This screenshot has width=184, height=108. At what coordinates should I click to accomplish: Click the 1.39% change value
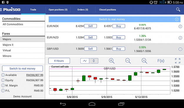142,36
